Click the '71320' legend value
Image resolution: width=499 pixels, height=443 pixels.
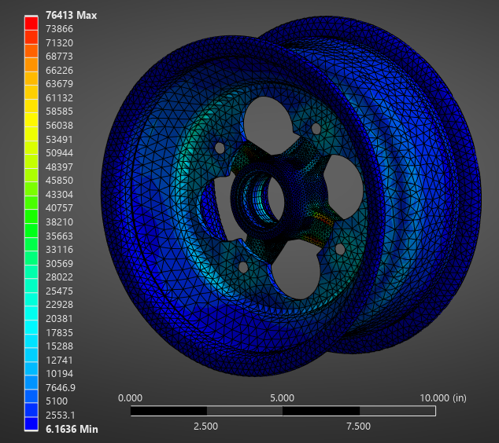tap(59, 43)
